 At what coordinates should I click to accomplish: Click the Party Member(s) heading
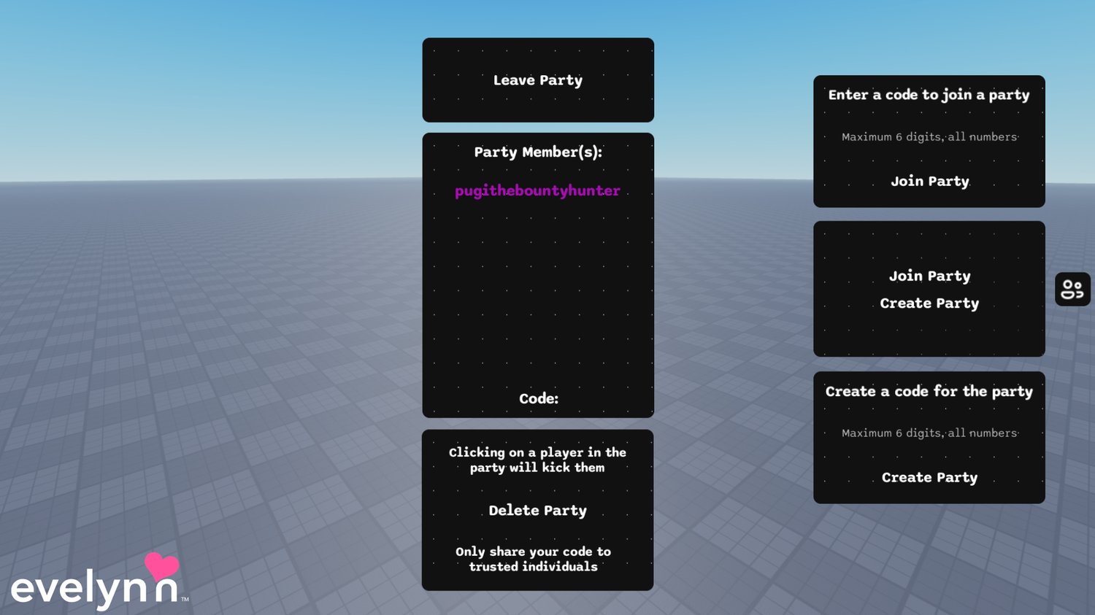(538, 152)
